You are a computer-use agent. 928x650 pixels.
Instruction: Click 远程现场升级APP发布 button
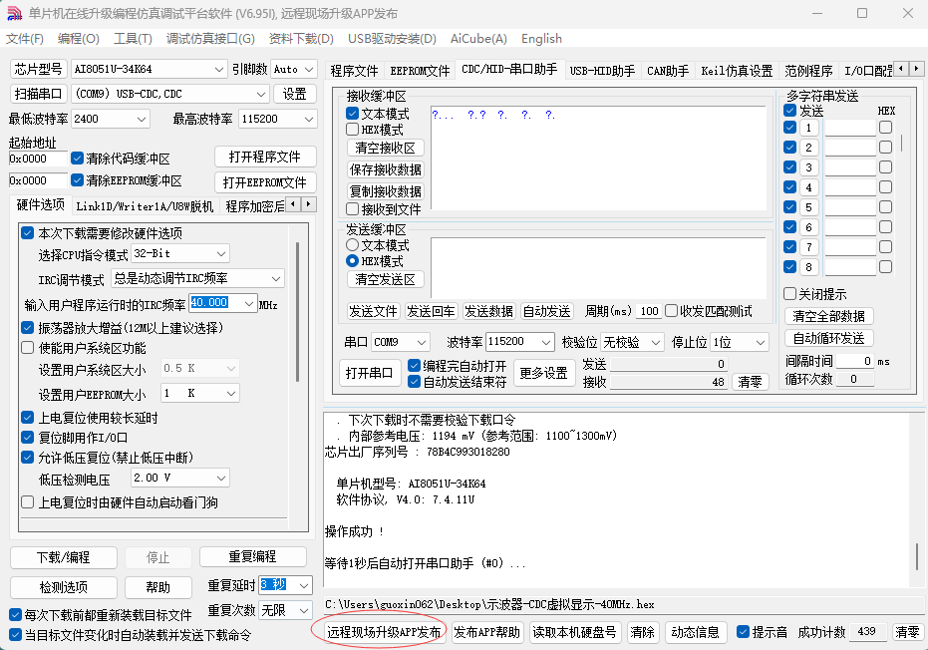(384, 632)
